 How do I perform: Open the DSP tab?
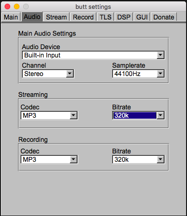pyautogui.click(x=124, y=17)
